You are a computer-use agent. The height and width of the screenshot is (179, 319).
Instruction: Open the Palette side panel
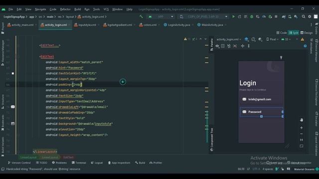(x=211, y=44)
